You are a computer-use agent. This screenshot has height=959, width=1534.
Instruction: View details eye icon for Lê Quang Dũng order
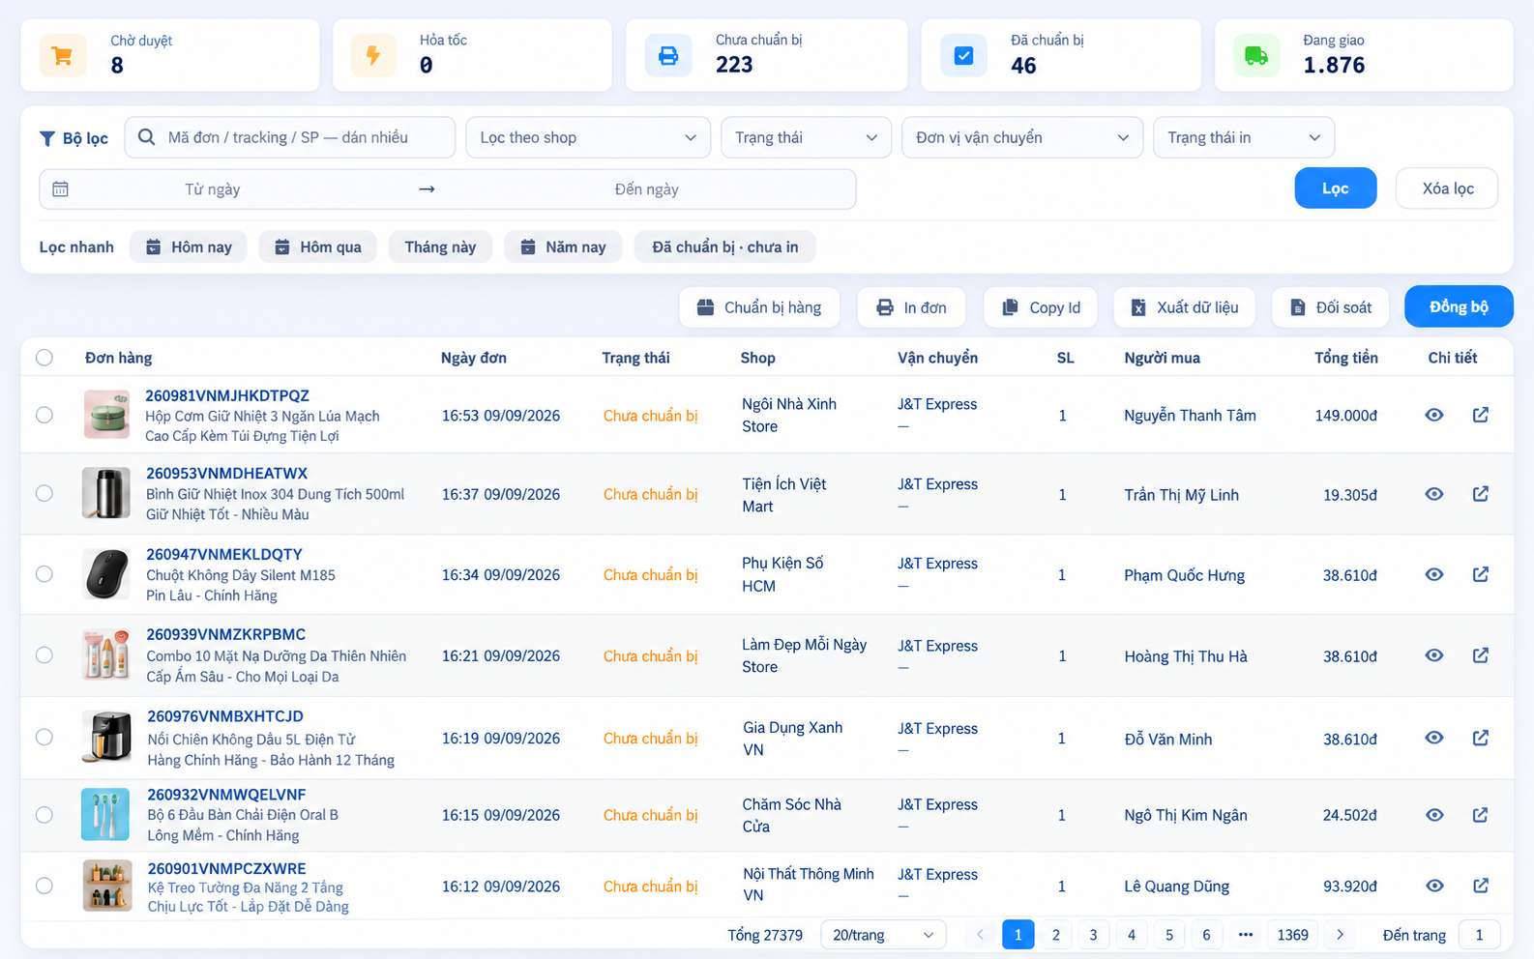(x=1434, y=886)
